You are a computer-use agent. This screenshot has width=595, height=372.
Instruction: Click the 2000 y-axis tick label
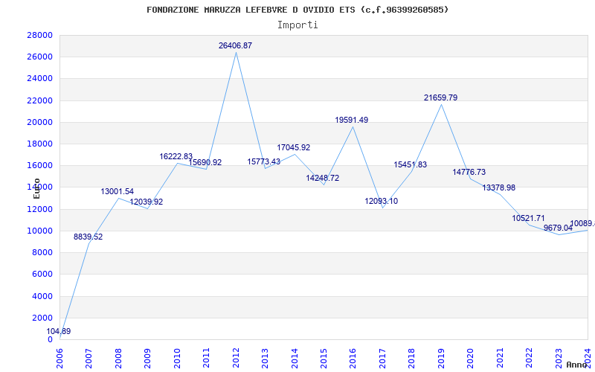click(42, 318)
